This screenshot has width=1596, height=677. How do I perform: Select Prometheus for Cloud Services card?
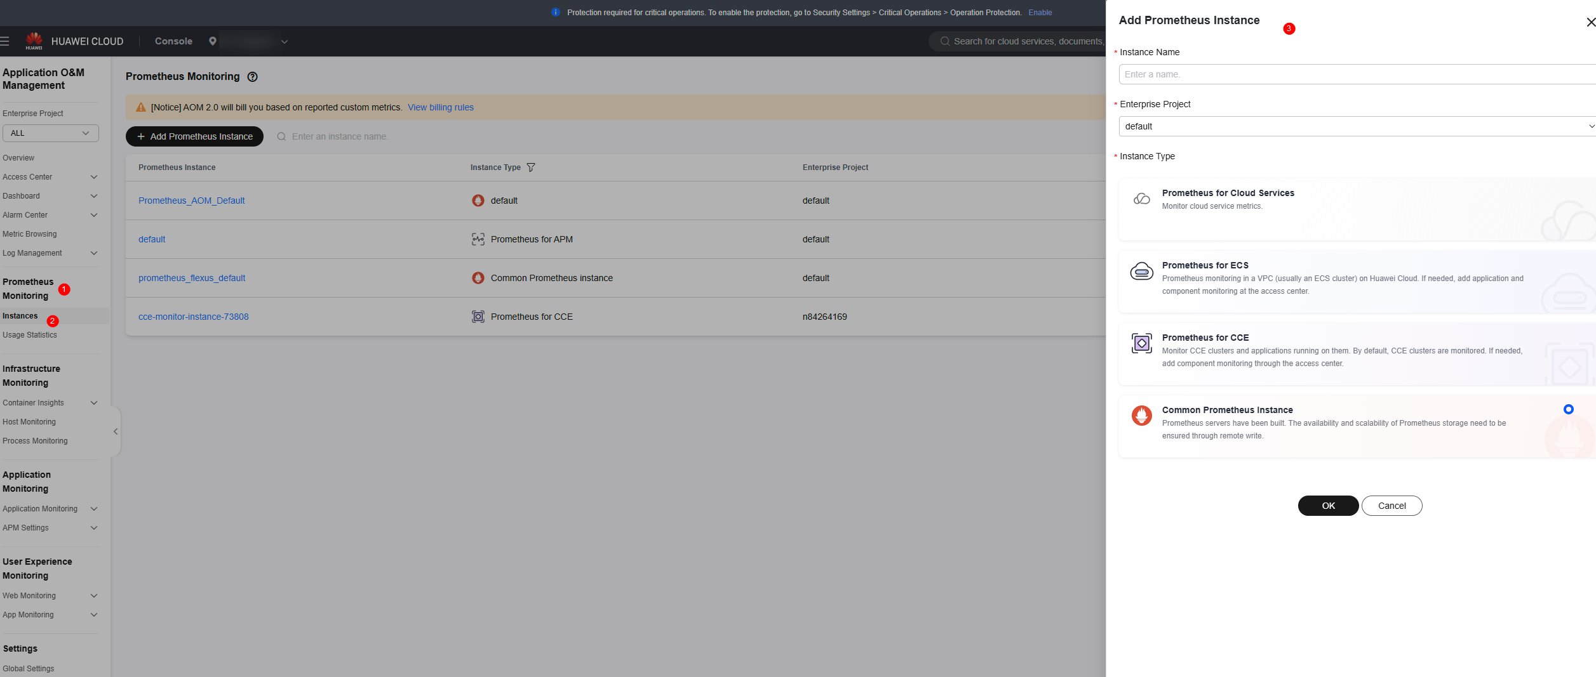[1357, 209]
